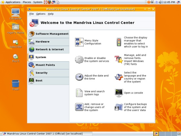The image size is (181, 136).
Task: Click 'Add, remove or change users' text
Action: (x=94, y=107)
